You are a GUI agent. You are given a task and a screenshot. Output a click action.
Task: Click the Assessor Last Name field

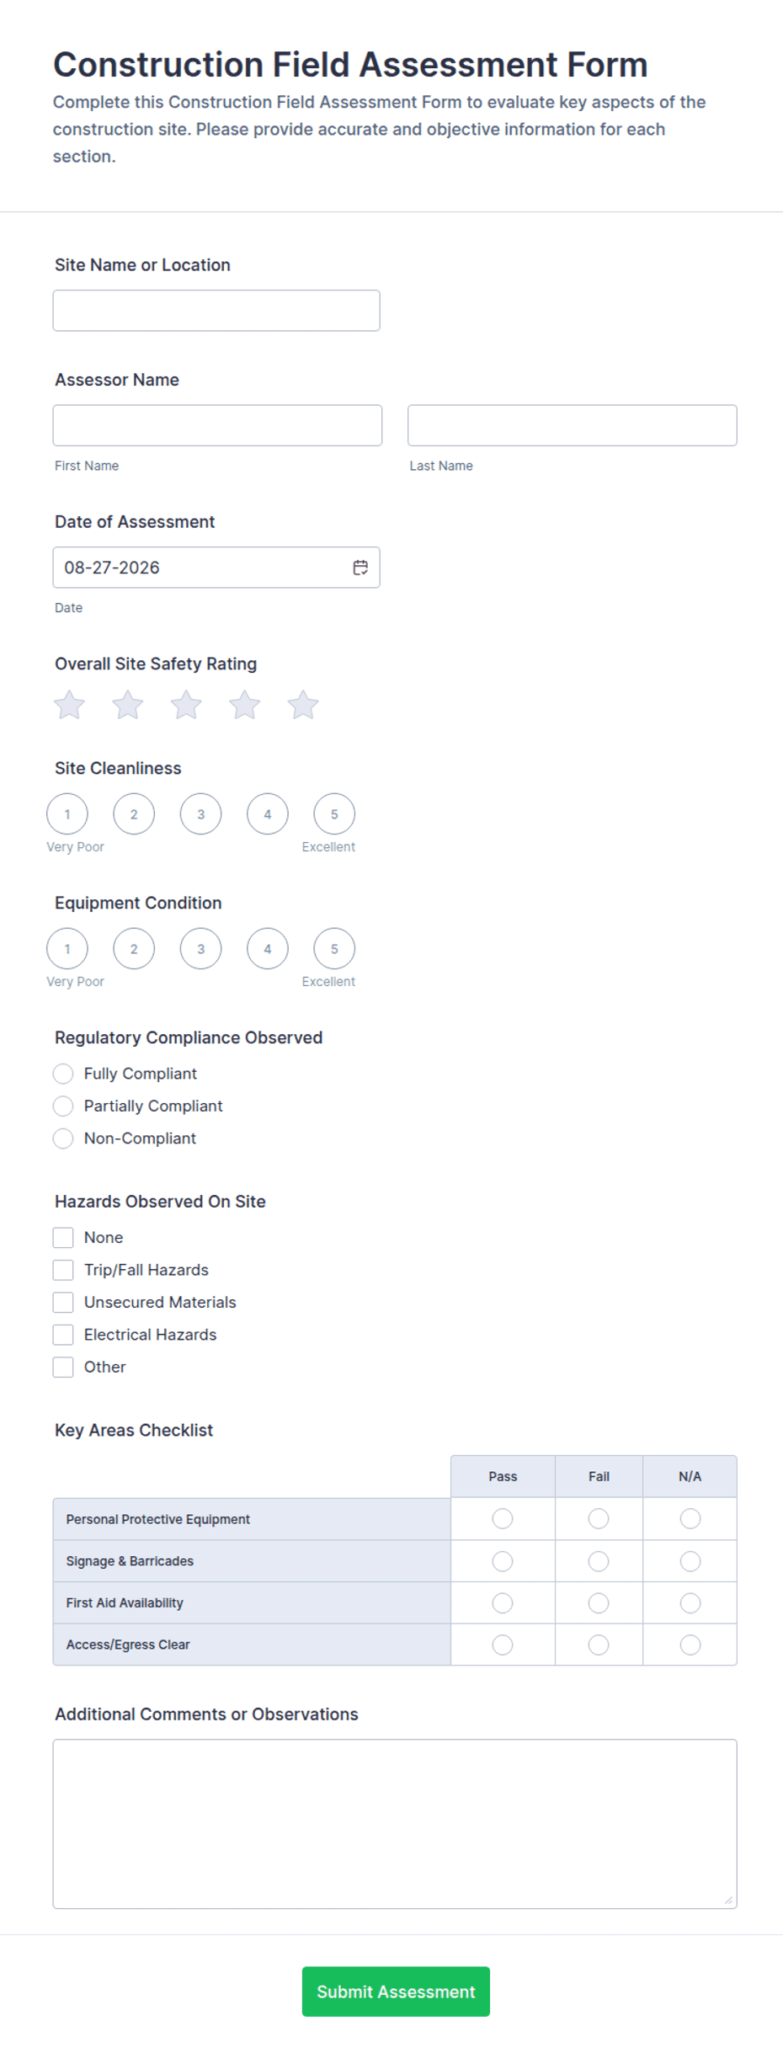pyautogui.click(x=573, y=425)
